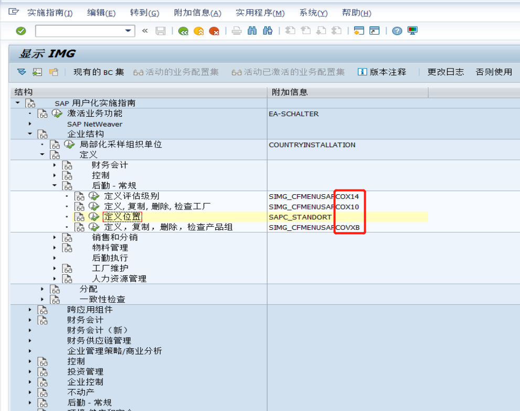Click the Find Next binoculars icon
The image size is (520, 411).
click(268, 31)
